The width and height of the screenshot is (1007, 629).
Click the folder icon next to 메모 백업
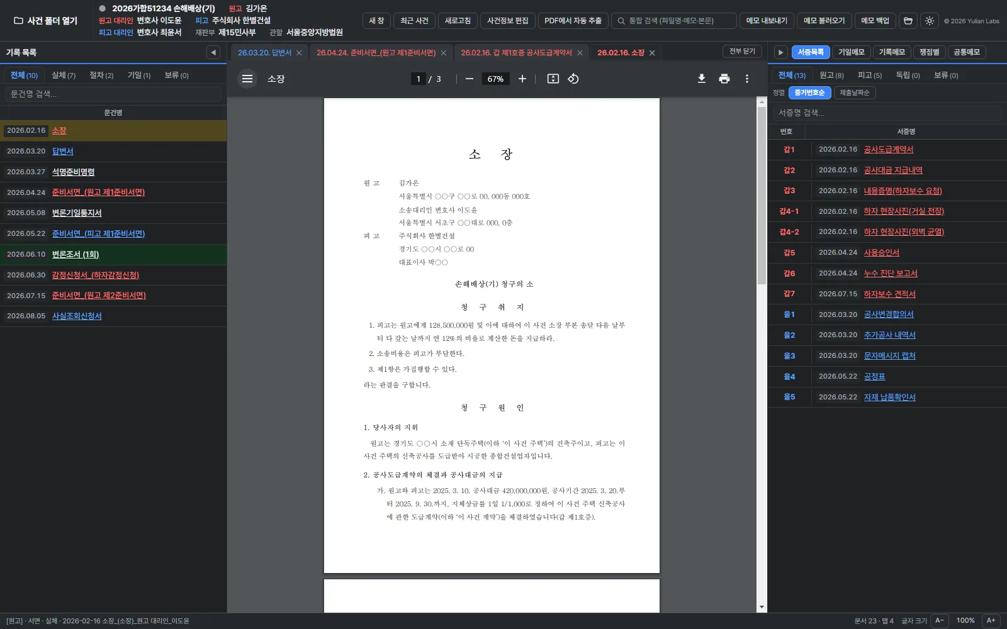[908, 21]
